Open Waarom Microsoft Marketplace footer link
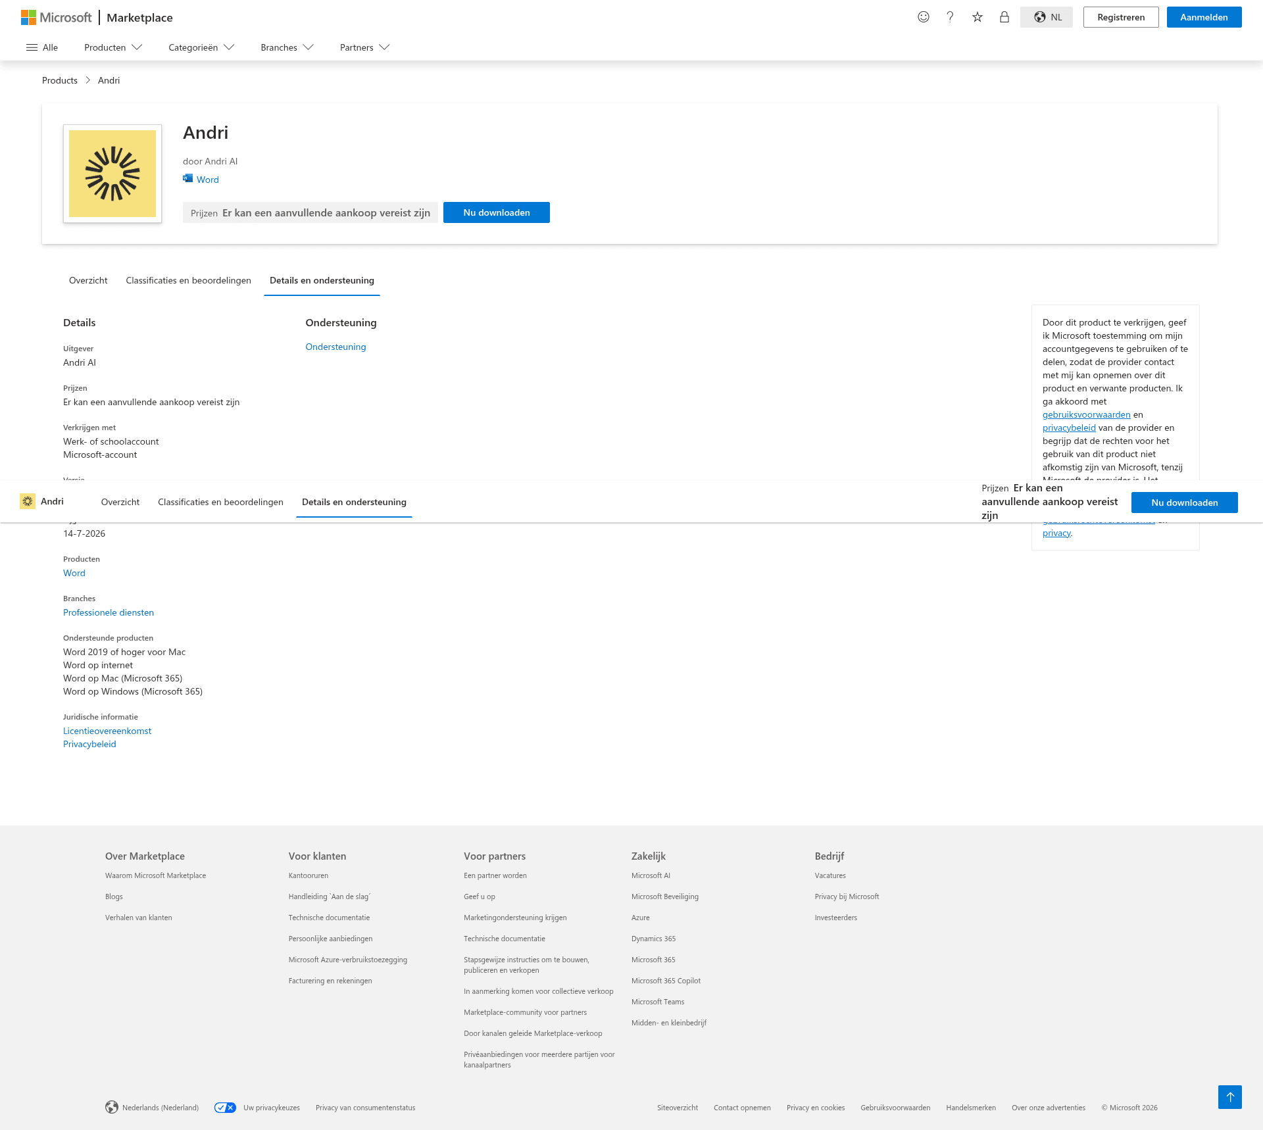Screen dimensions: 1263x1130 point(156,875)
